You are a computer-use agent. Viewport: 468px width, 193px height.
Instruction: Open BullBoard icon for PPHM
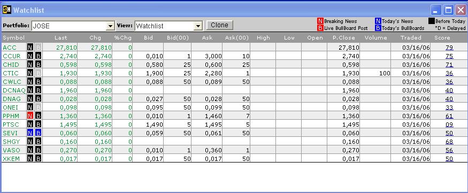[38, 115]
